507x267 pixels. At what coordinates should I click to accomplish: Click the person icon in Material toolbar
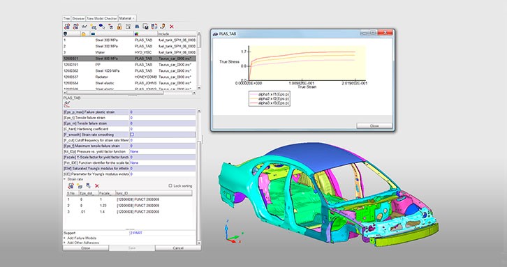163,26
